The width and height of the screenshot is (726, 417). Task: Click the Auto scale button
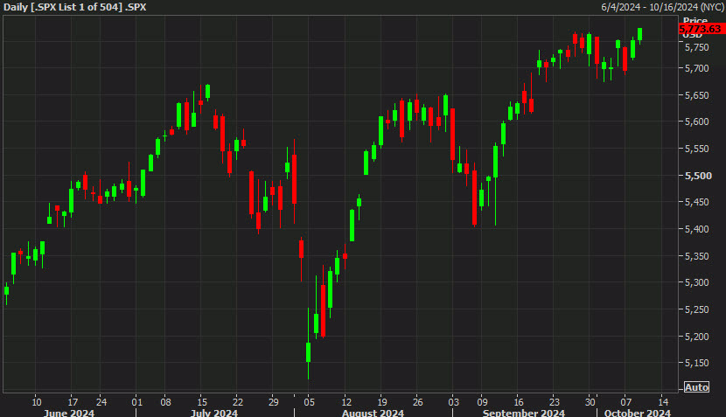pos(696,387)
